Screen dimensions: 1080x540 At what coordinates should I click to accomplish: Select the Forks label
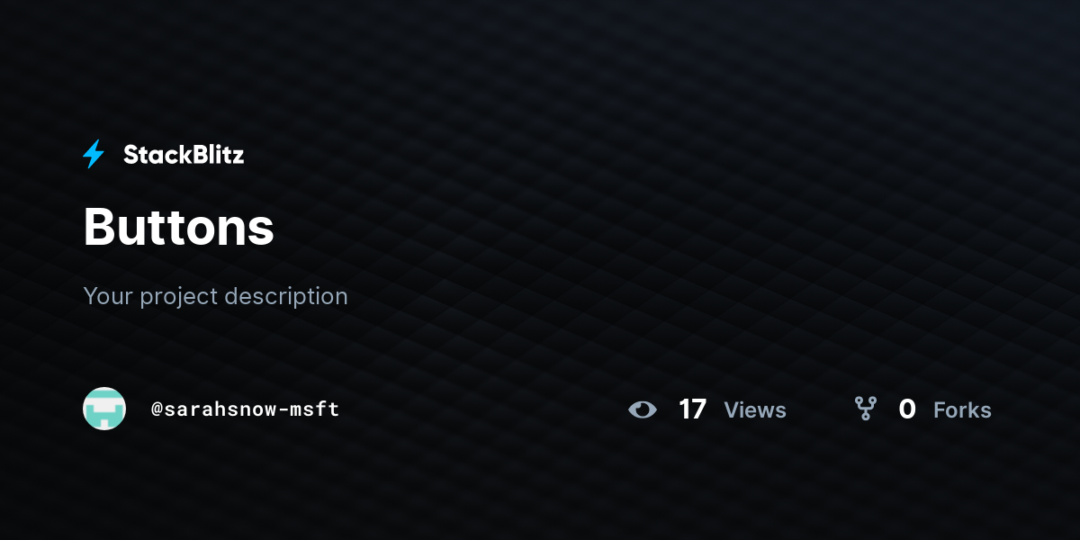pyautogui.click(x=962, y=410)
